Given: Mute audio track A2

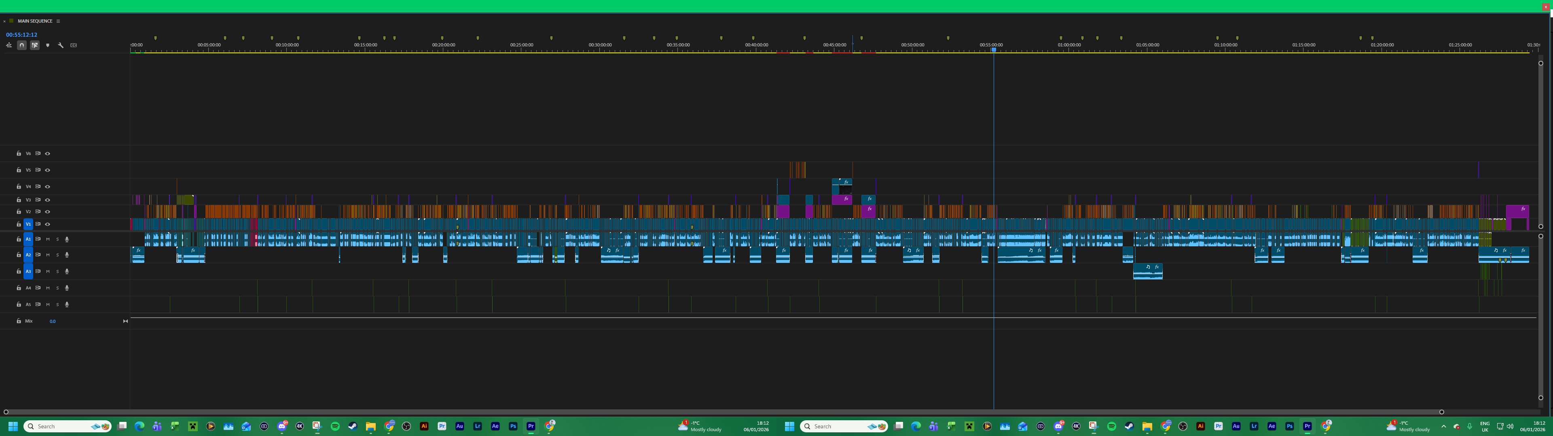Looking at the screenshot, I should click(48, 255).
